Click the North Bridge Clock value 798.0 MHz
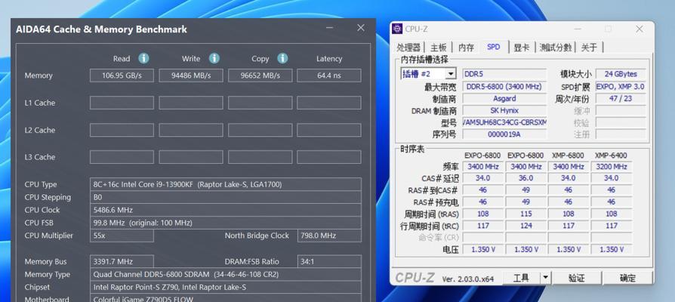 click(x=329, y=236)
